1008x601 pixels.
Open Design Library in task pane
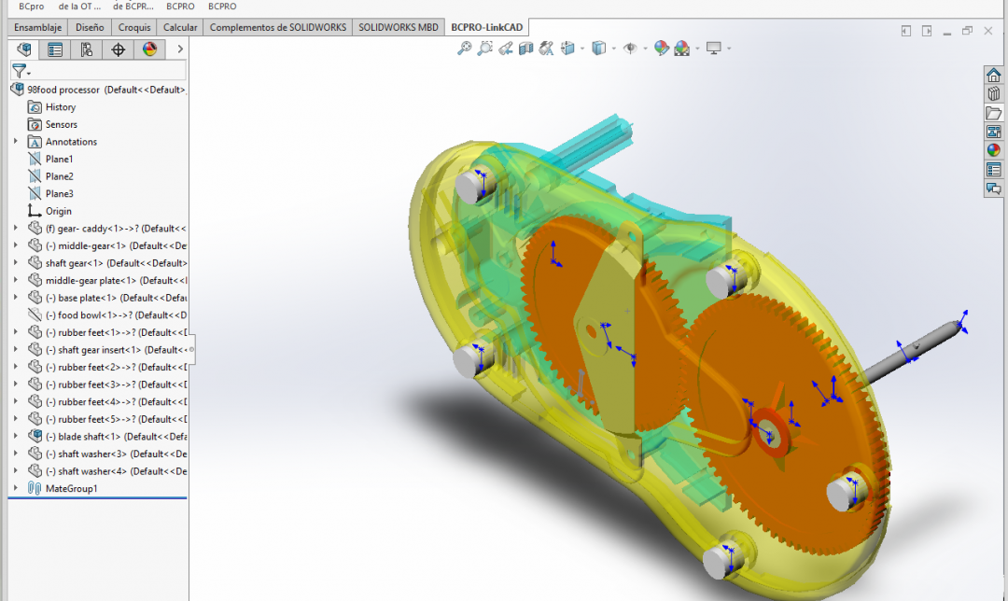(993, 94)
